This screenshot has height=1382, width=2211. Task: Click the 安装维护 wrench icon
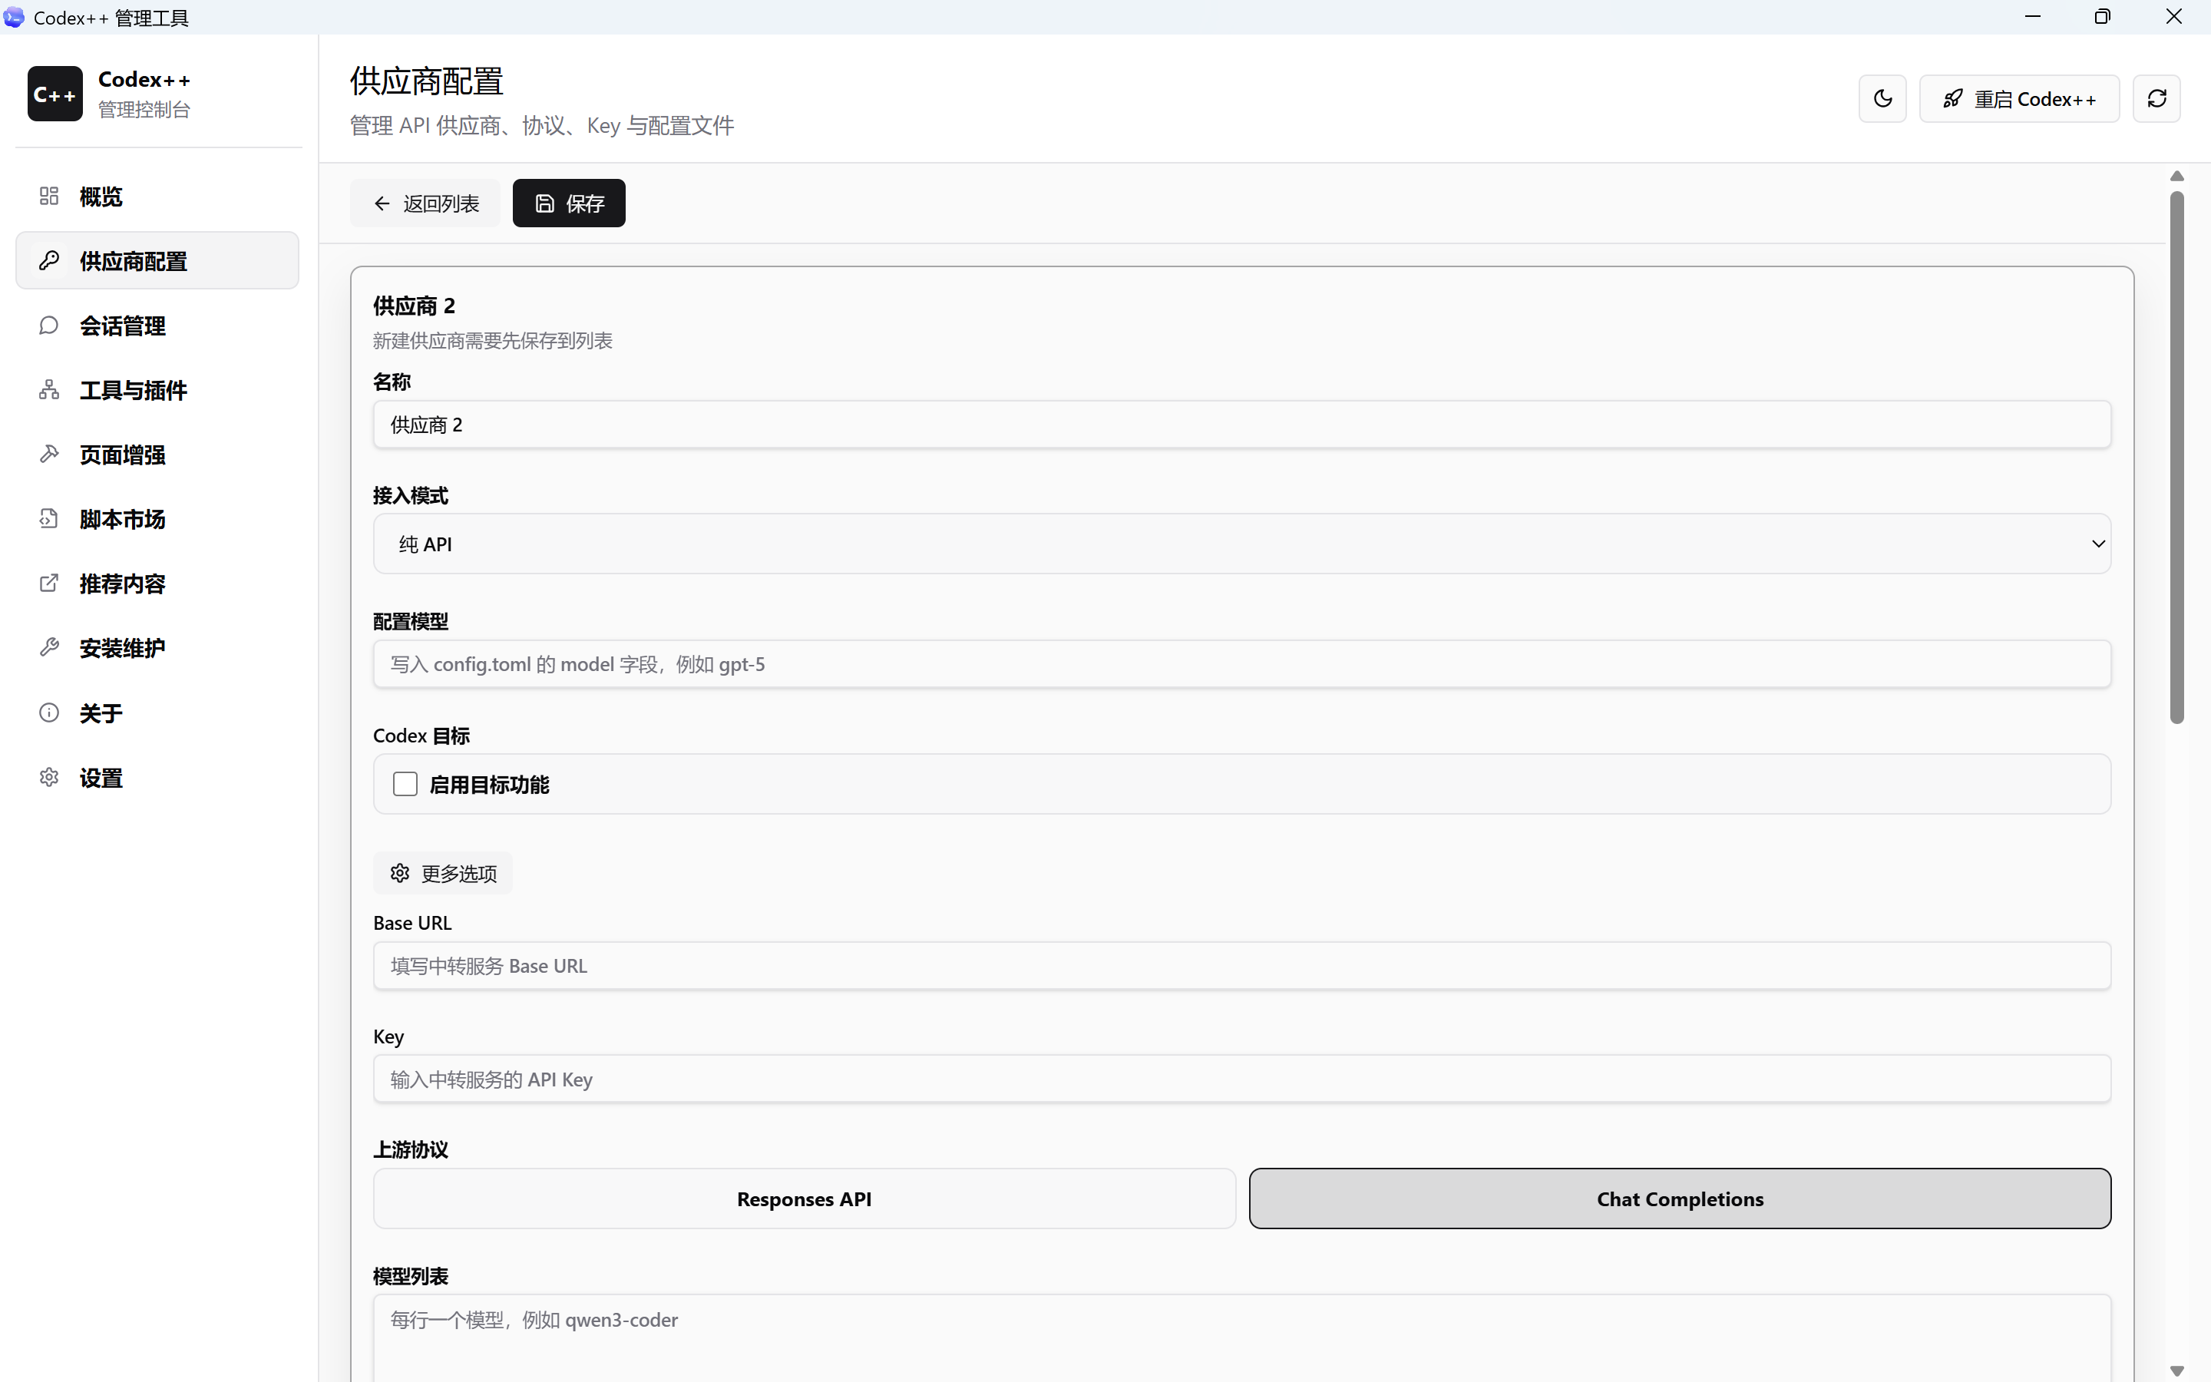49,648
